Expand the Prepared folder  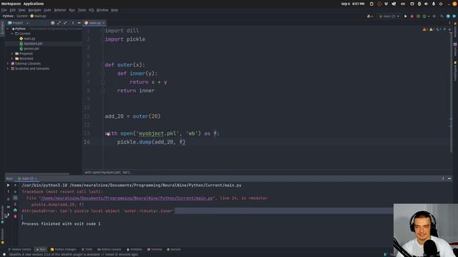(12, 54)
